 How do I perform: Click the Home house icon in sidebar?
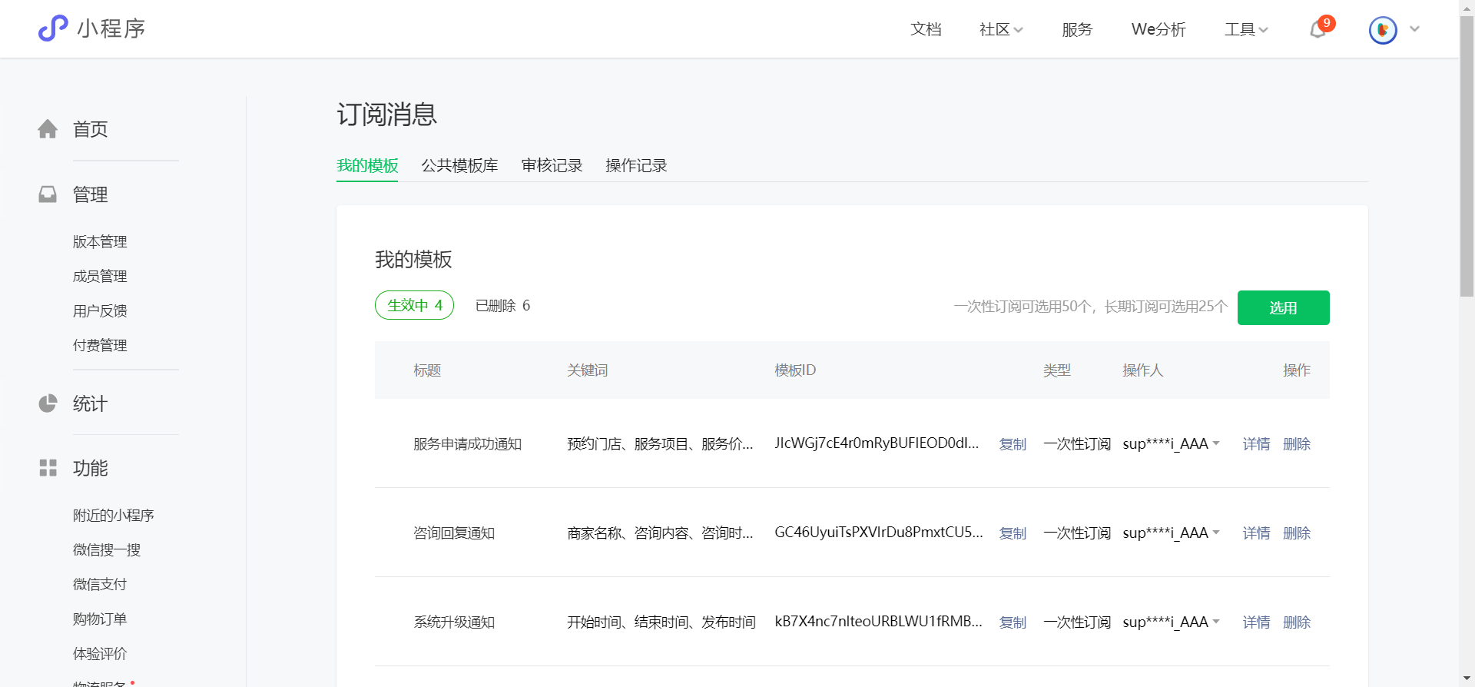pos(48,129)
